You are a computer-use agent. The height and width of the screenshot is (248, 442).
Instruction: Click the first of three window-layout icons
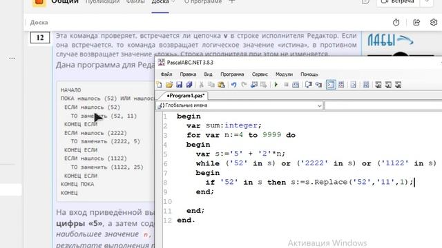coord(378,85)
